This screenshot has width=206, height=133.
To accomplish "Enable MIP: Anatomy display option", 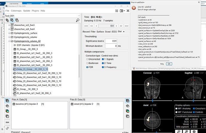I will pos(176,109).
